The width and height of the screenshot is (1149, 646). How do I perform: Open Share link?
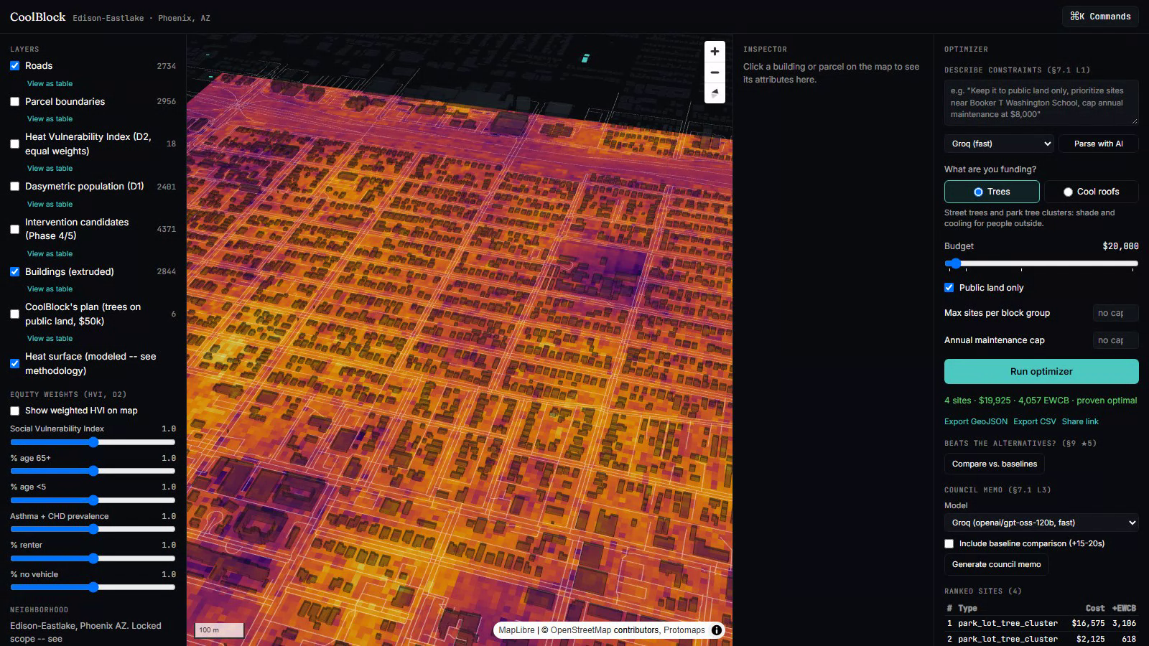click(1080, 421)
